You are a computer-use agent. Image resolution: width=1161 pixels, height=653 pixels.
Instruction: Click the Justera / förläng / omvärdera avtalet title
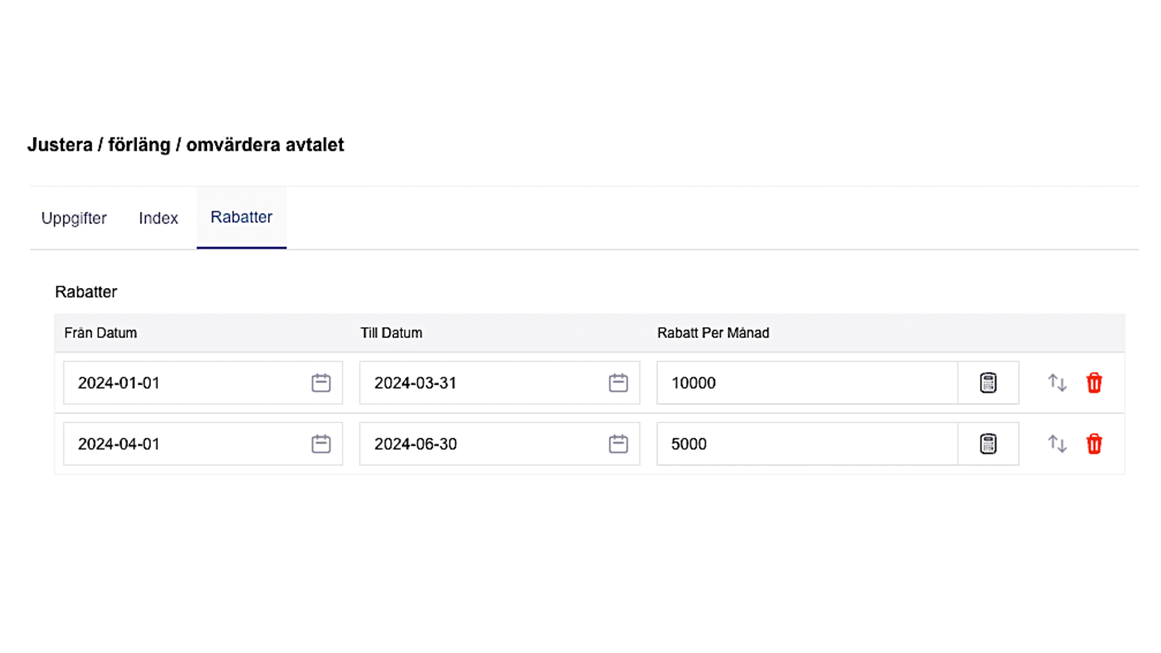(186, 145)
